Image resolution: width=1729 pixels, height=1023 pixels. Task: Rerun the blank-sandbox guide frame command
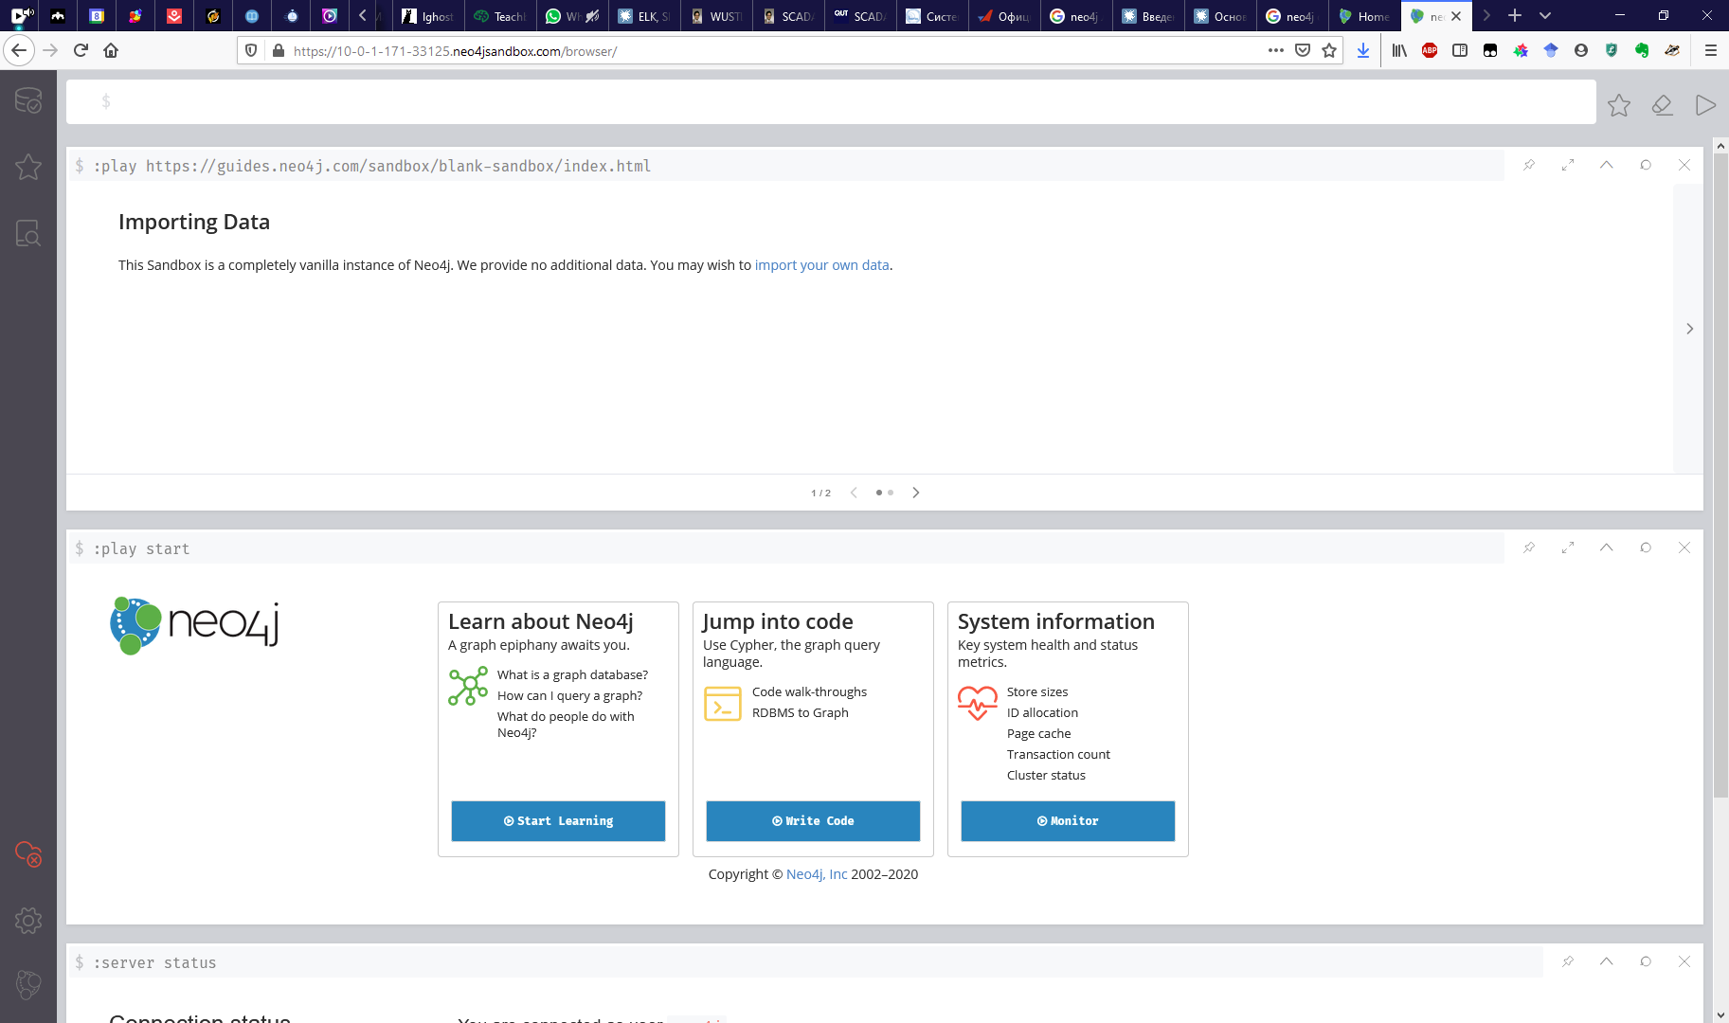[1646, 165]
